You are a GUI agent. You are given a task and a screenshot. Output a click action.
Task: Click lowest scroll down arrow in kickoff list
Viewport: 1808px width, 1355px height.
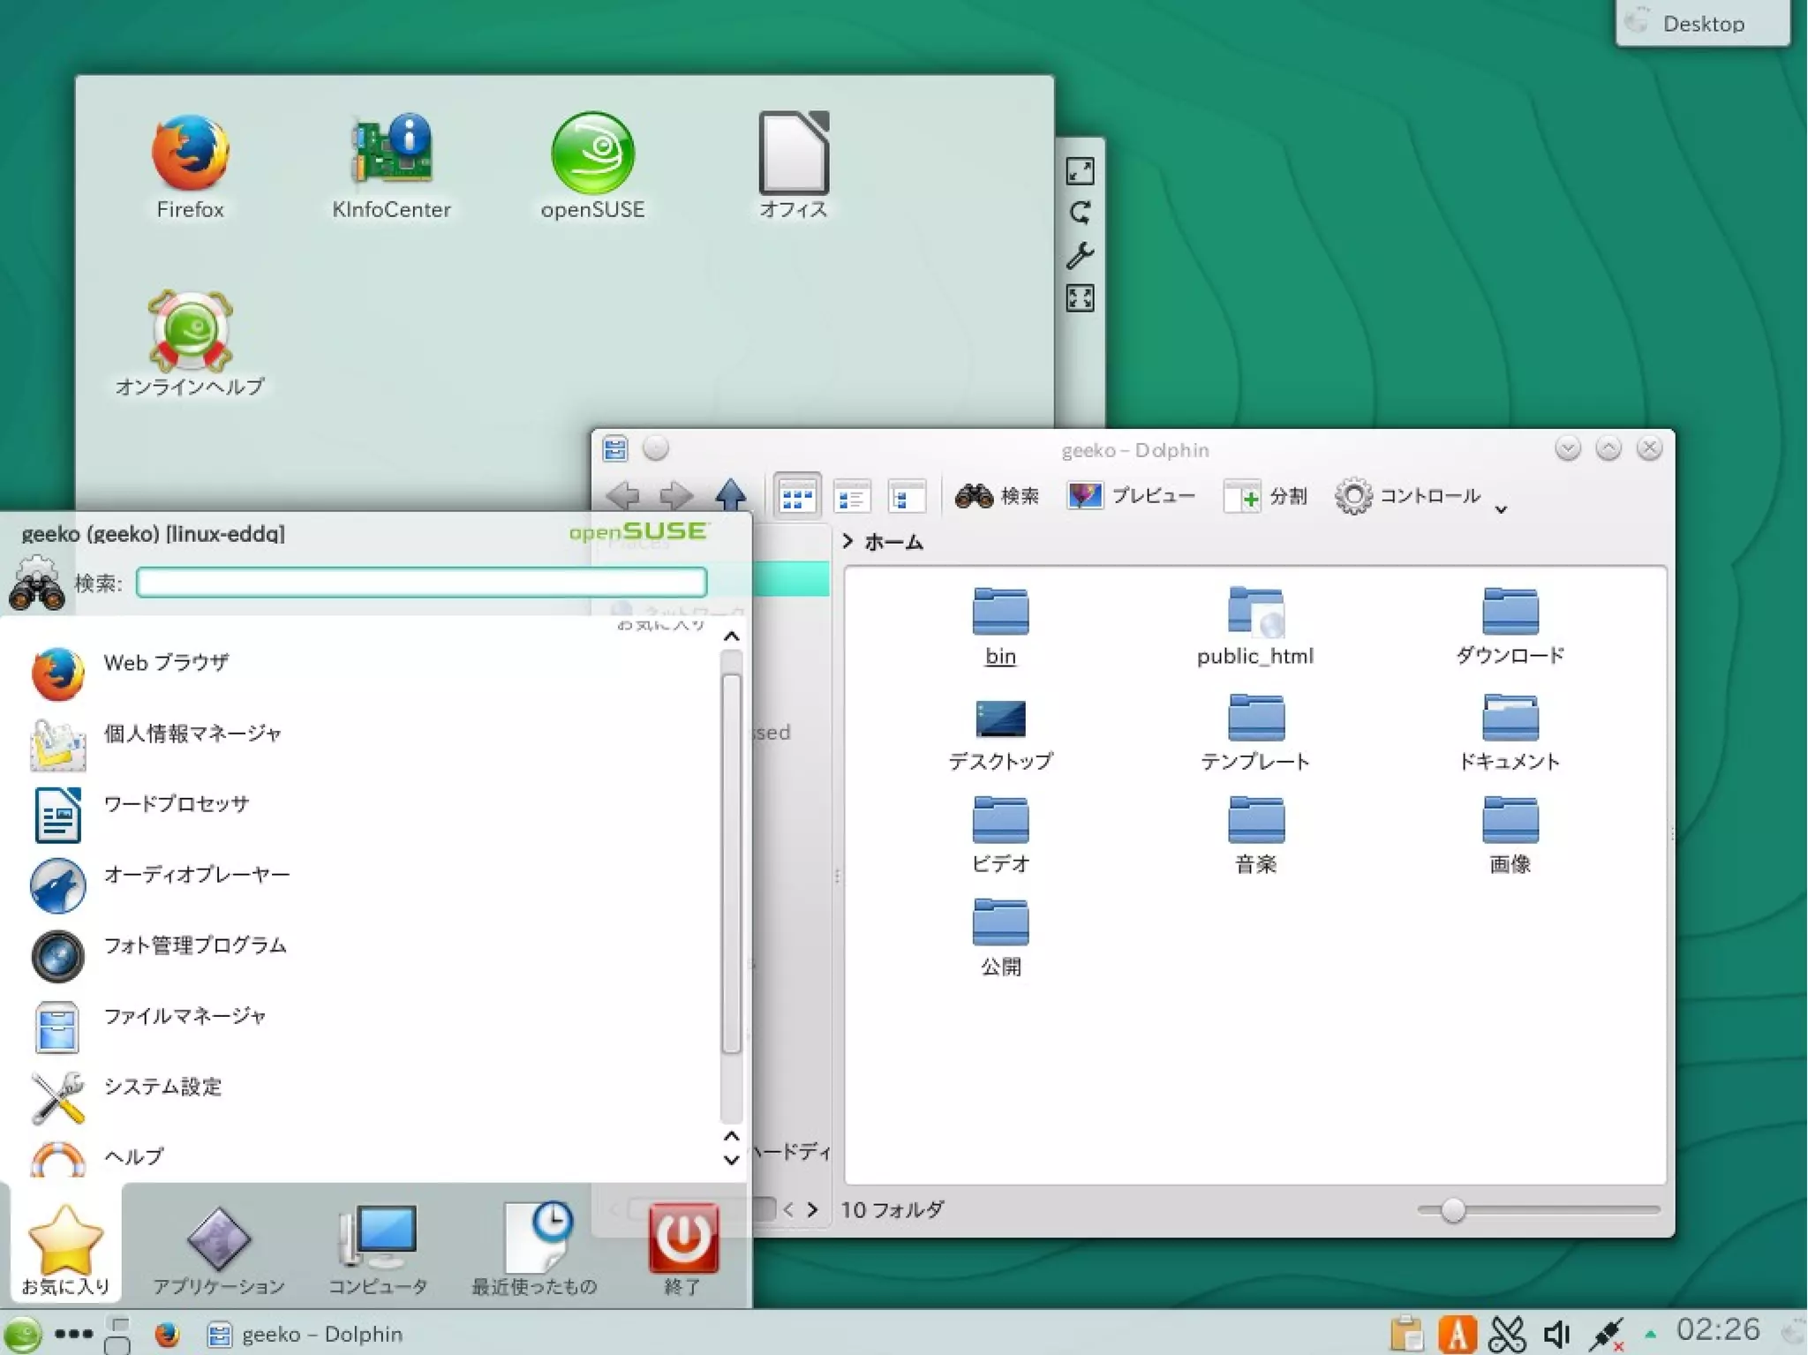[731, 1160]
